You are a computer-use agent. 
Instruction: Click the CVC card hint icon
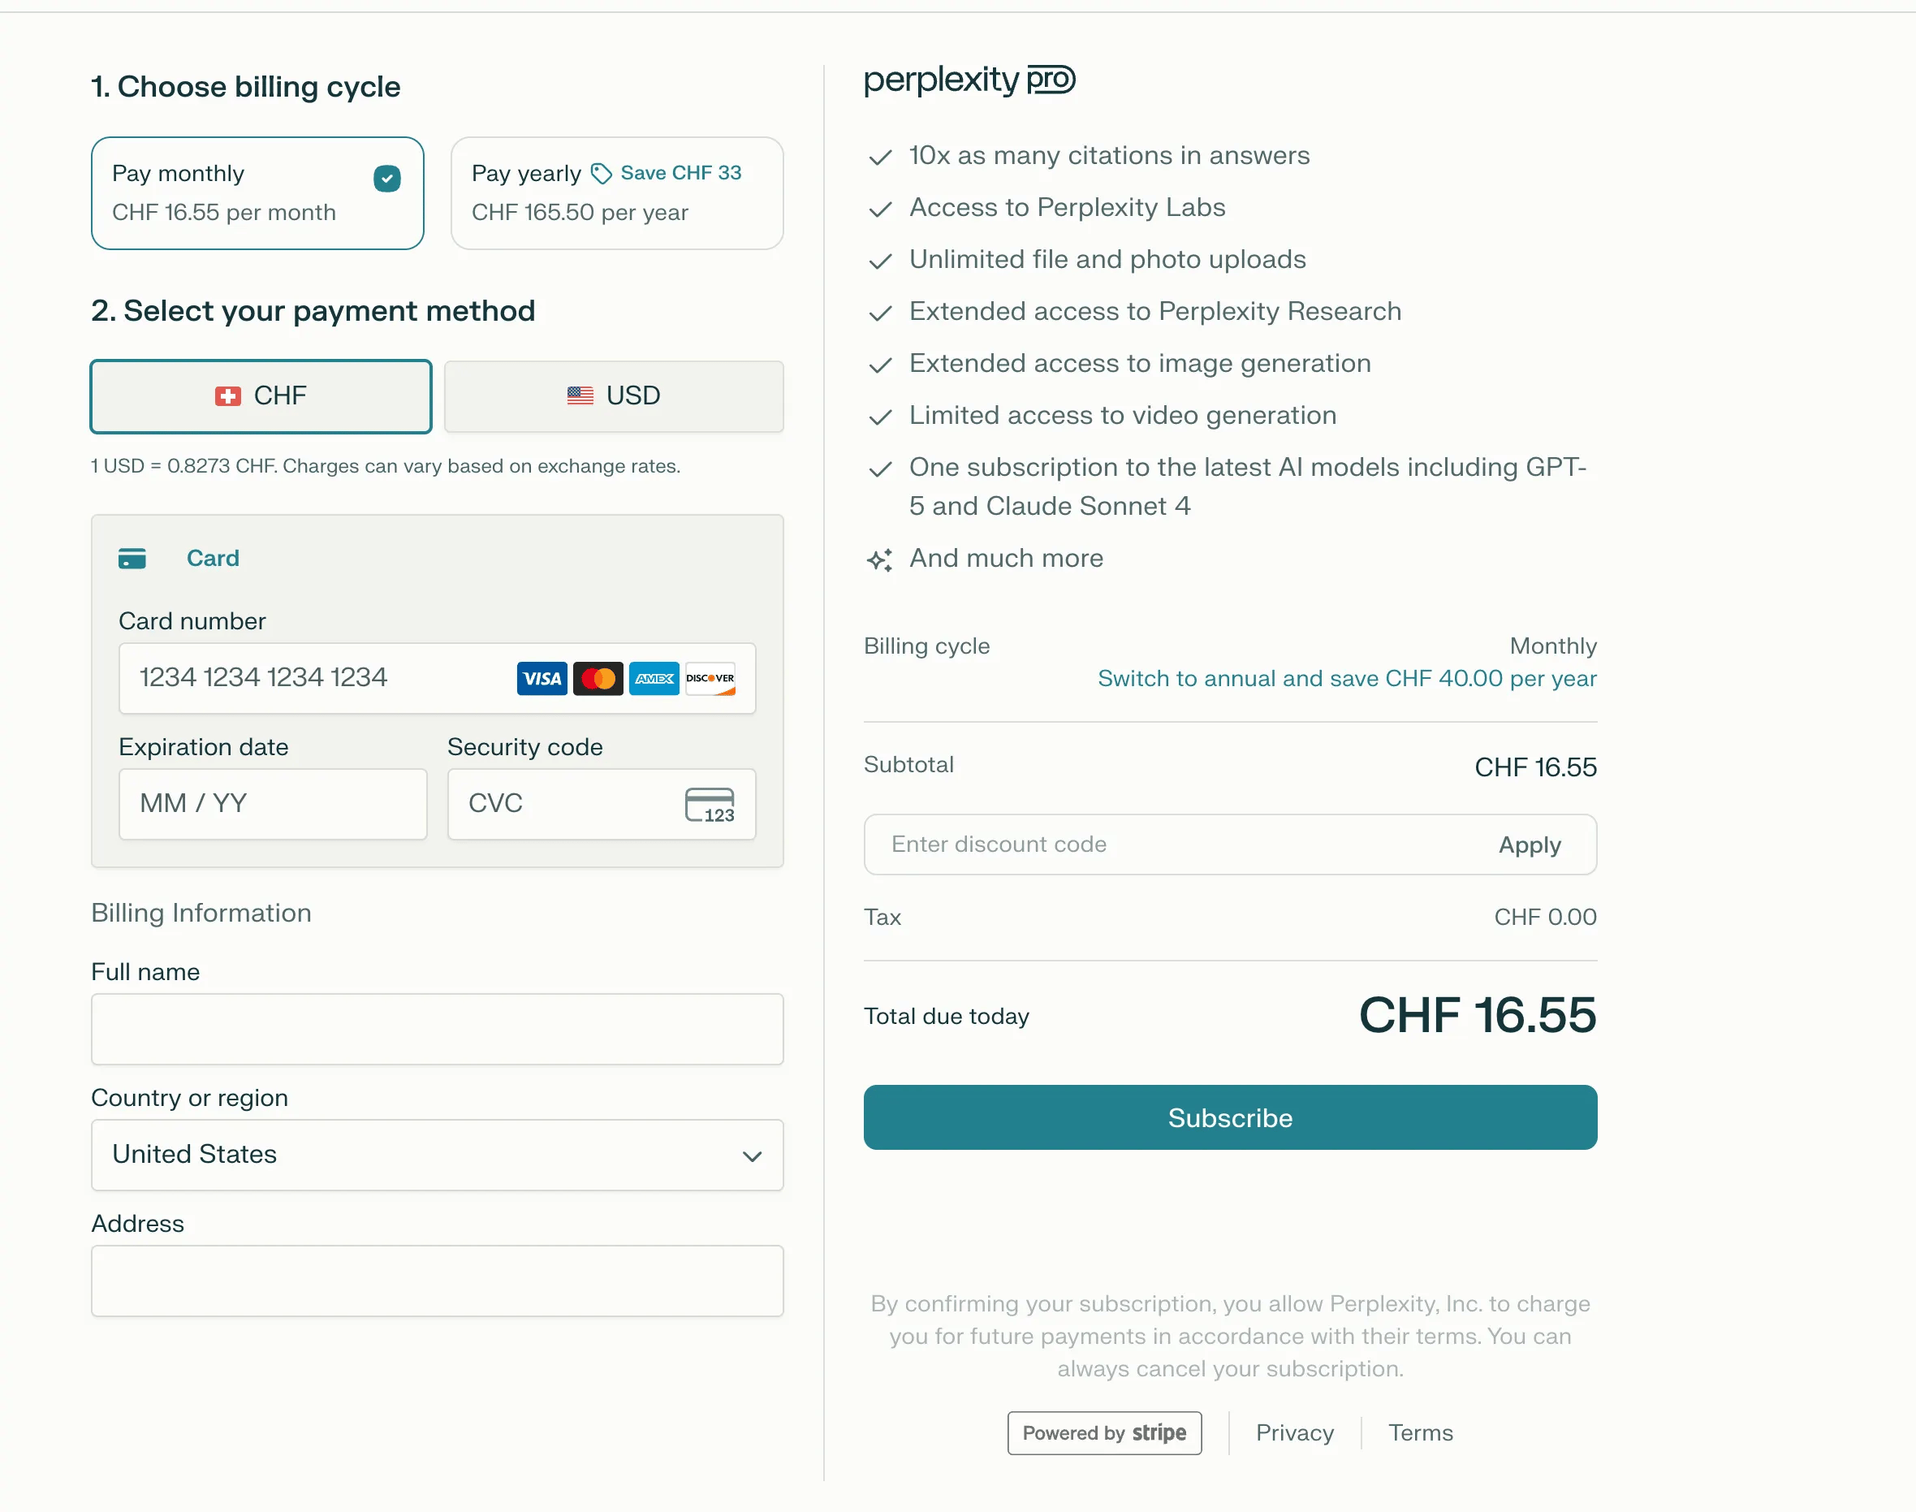pos(710,805)
